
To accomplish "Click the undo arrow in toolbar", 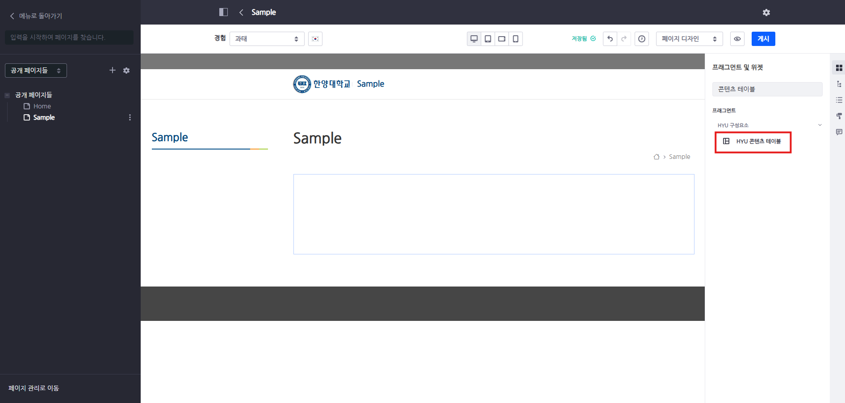I will 610,39.
